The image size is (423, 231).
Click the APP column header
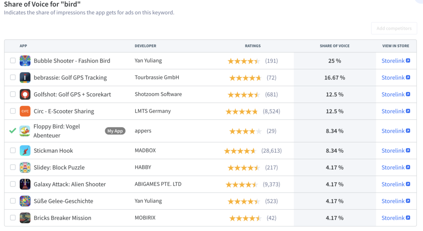point(23,46)
